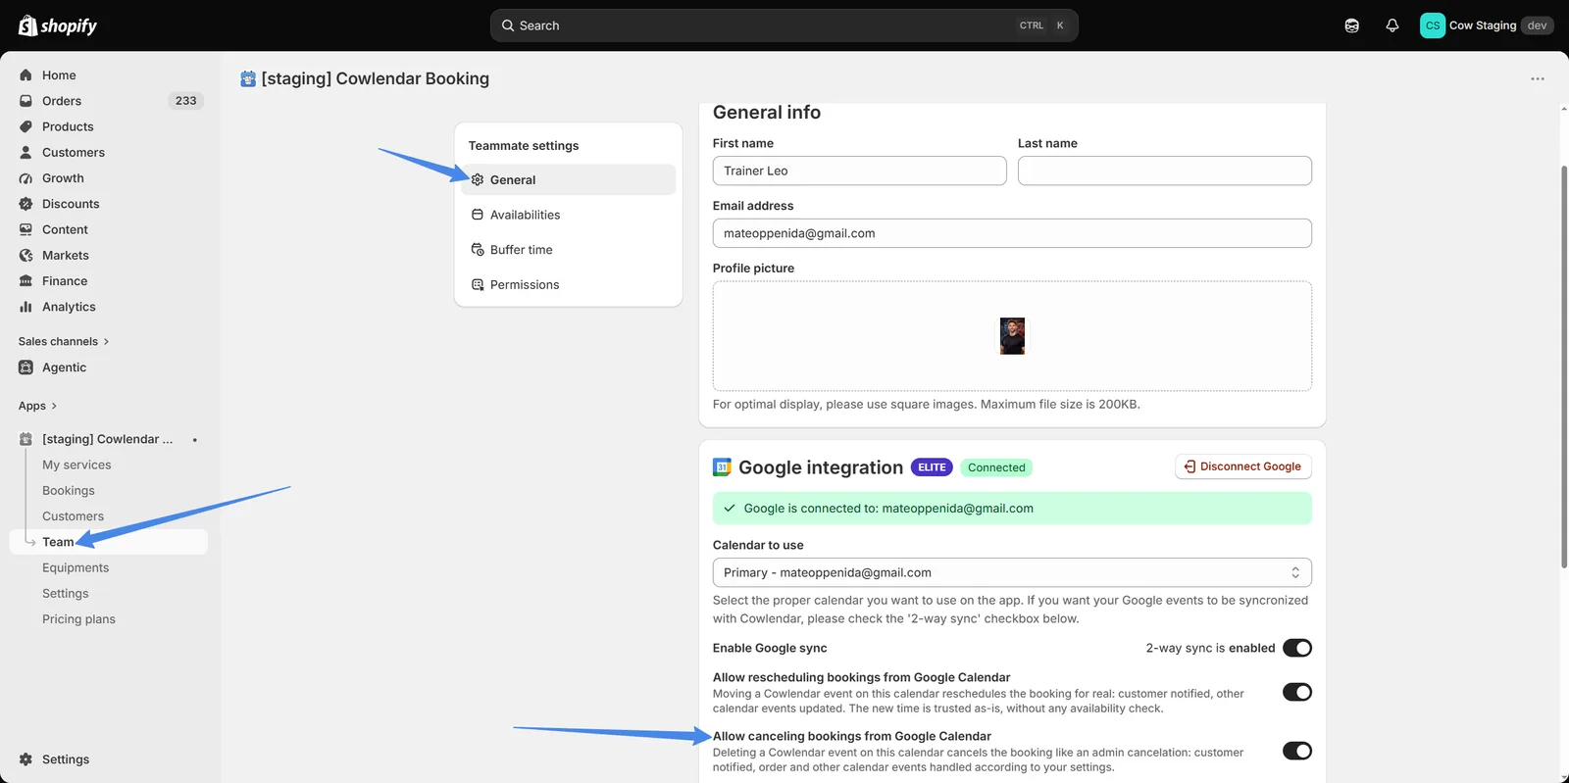Viewport: 1569px width, 783px height.
Task: Click the Products tag icon
Action: click(x=26, y=126)
